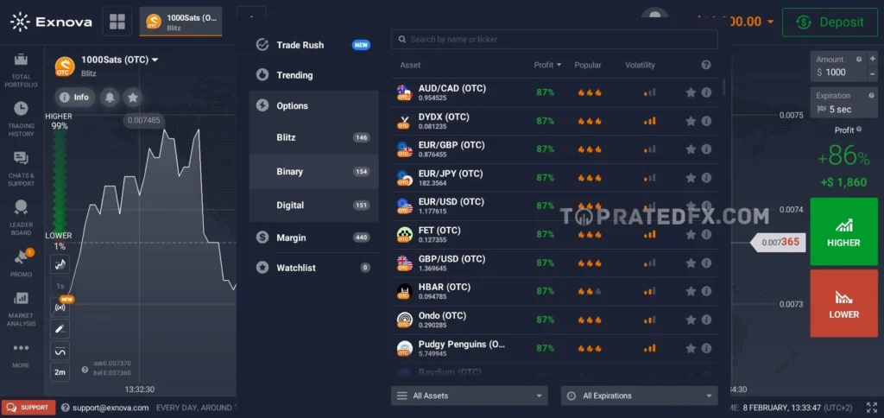The width and height of the screenshot is (884, 418).
Task: Click the Deposit button
Action: coord(830,22)
